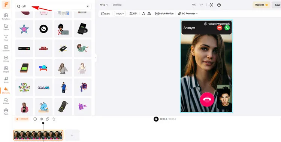Screen dimensions: 281x142
Task: Click the screen capture icon
Action: coord(211,5)
